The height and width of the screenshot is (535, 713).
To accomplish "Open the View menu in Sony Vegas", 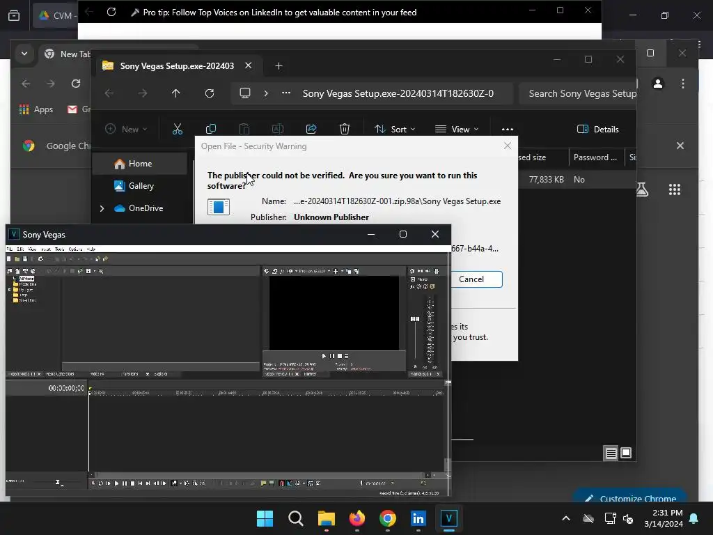I will (32, 249).
